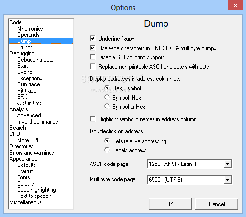Open the Events options page
246x217 pixels.
coord(25,72)
